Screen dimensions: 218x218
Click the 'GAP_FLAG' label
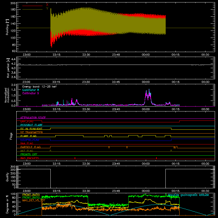(x=27, y=121)
